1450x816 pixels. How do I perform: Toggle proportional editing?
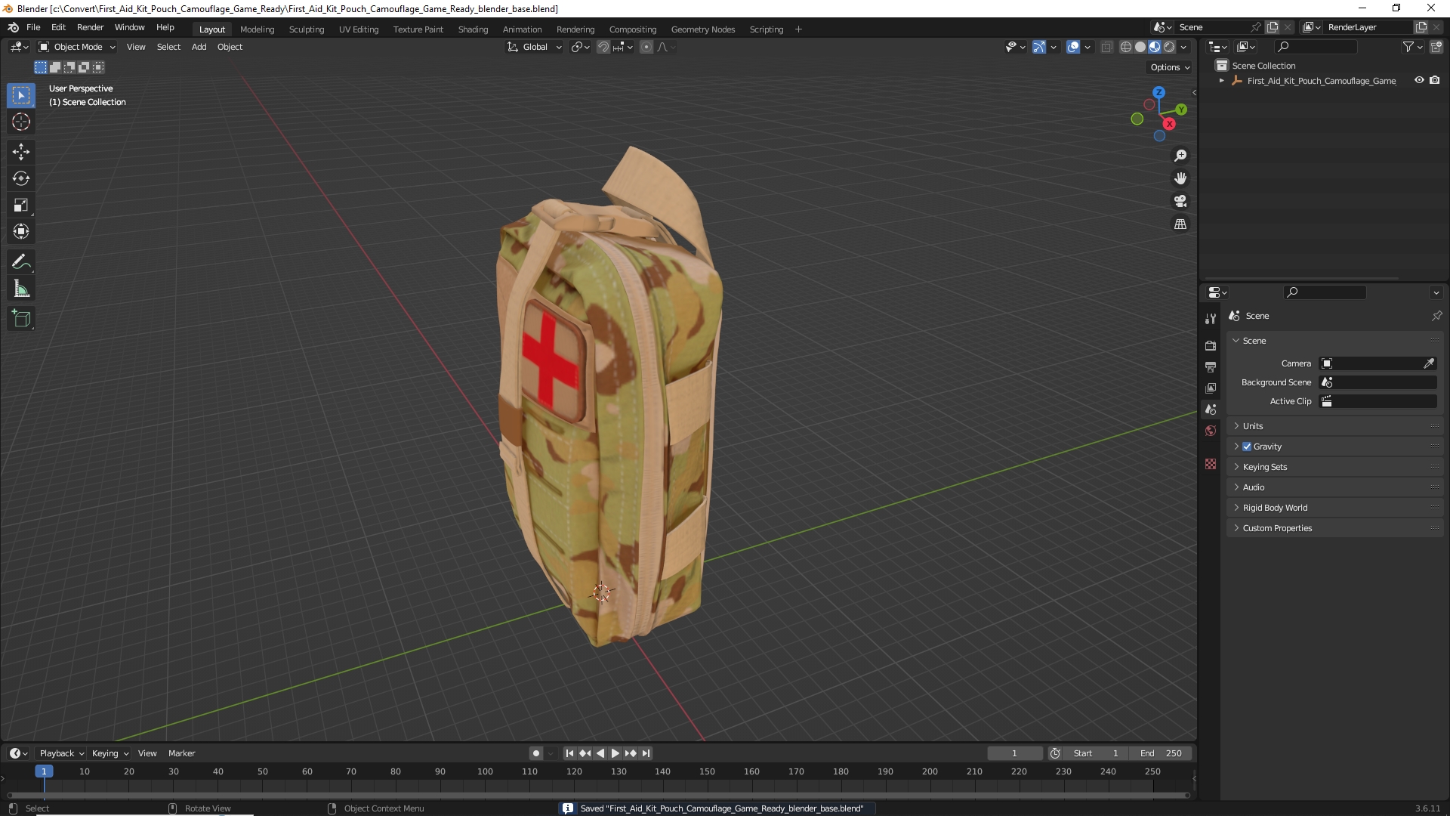(x=646, y=47)
